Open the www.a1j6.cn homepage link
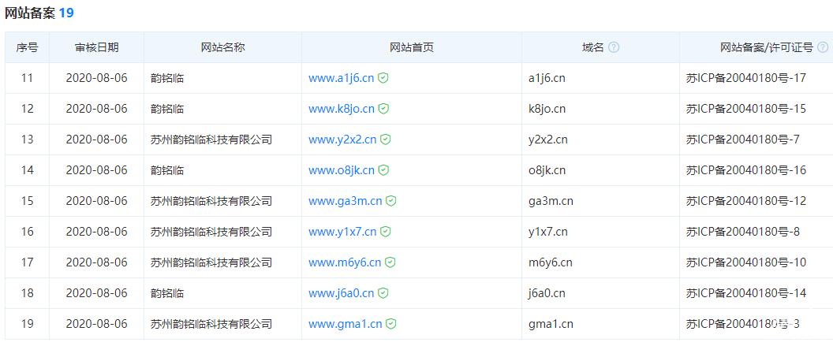This screenshot has width=833, height=346. [x=341, y=78]
